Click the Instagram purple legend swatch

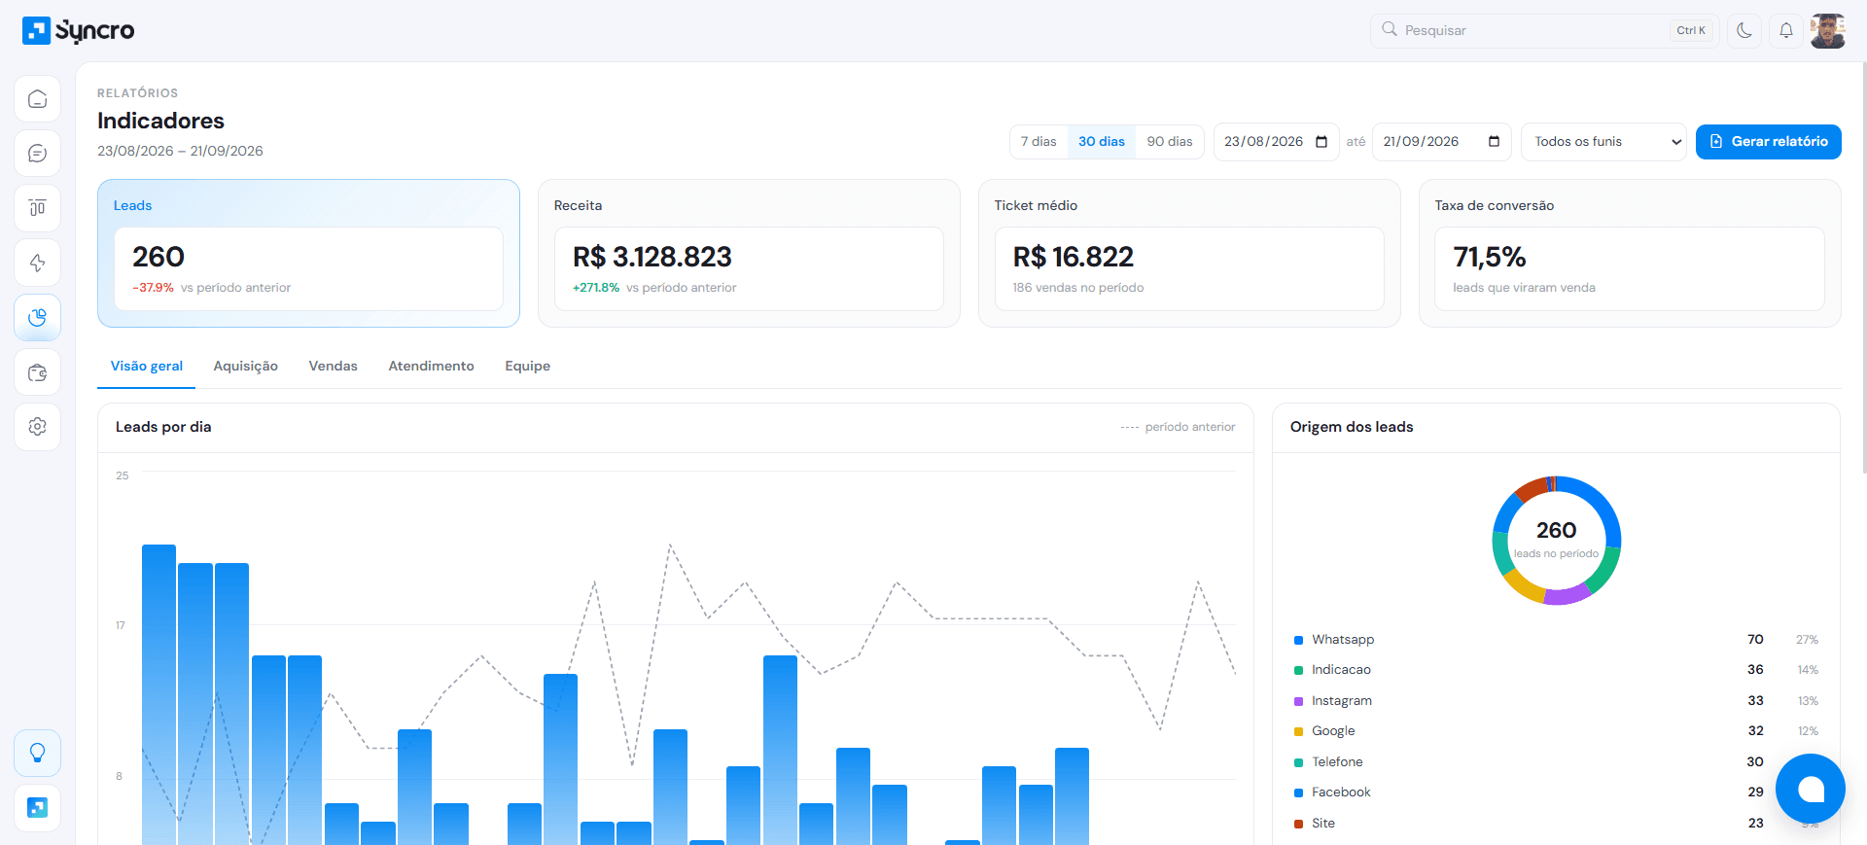pyautogui.click(x=1298, y=701)
